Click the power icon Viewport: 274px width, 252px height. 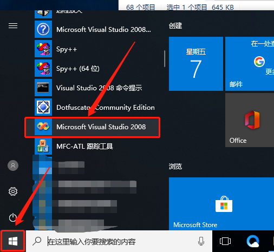tap(13, 217)
